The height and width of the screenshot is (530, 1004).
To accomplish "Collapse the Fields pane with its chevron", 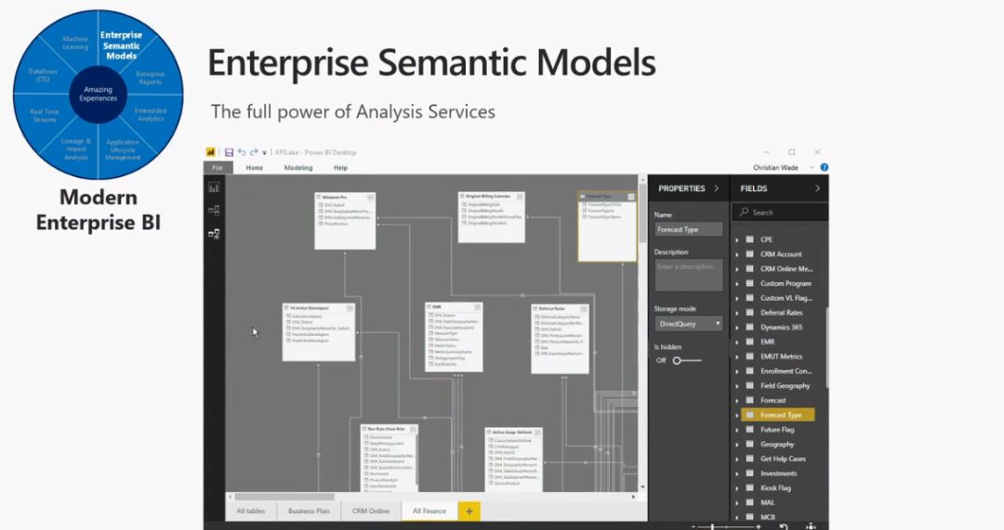I will (x=817, y=188).
